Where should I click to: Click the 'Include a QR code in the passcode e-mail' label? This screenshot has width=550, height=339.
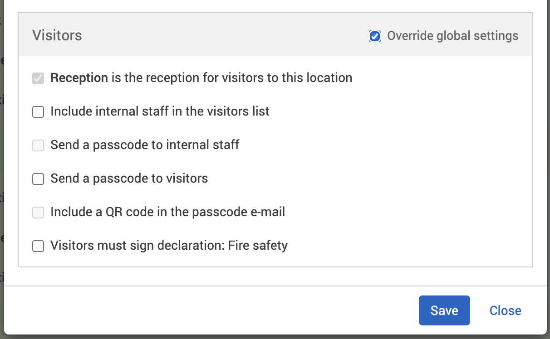tap(167, 212)
